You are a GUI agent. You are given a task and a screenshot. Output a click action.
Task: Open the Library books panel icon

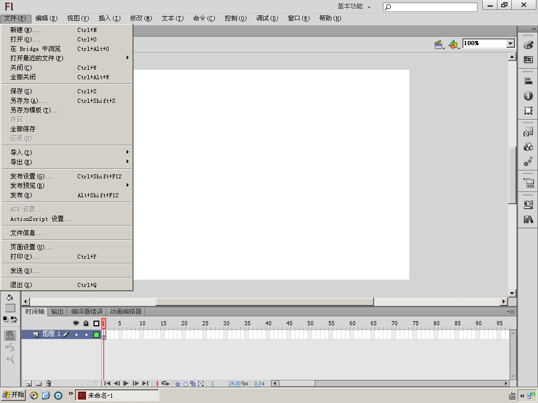[x=529, y=219]
